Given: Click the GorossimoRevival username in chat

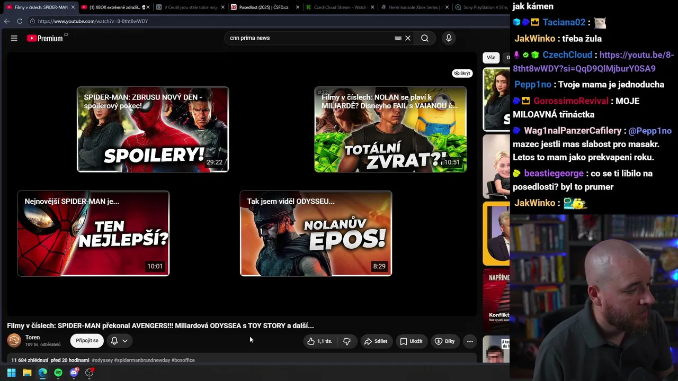Looking at the screenshot, I should 572,101.
